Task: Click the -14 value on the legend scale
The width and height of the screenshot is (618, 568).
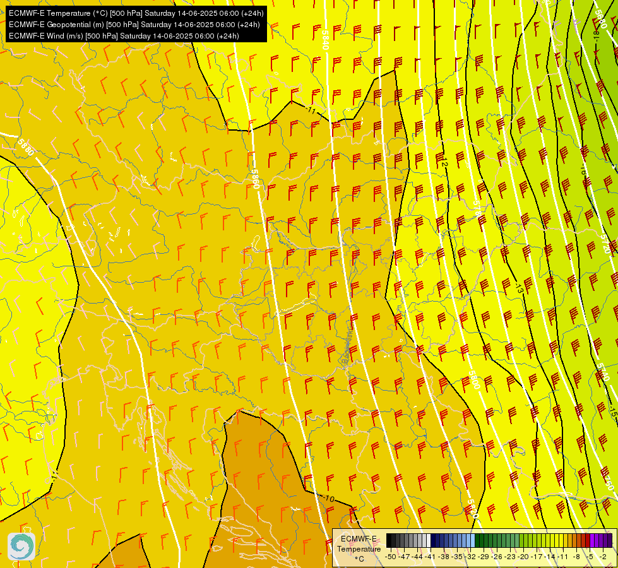Action: point(550,557)
